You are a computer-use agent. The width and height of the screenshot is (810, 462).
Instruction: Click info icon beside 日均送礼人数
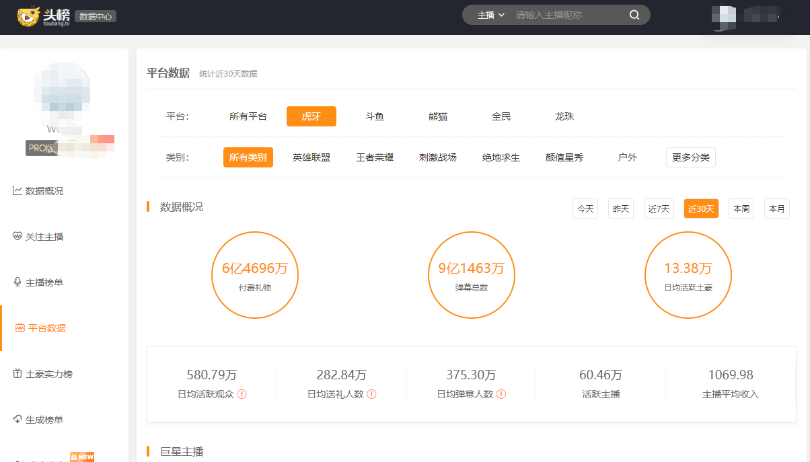(x=371, y=394)
